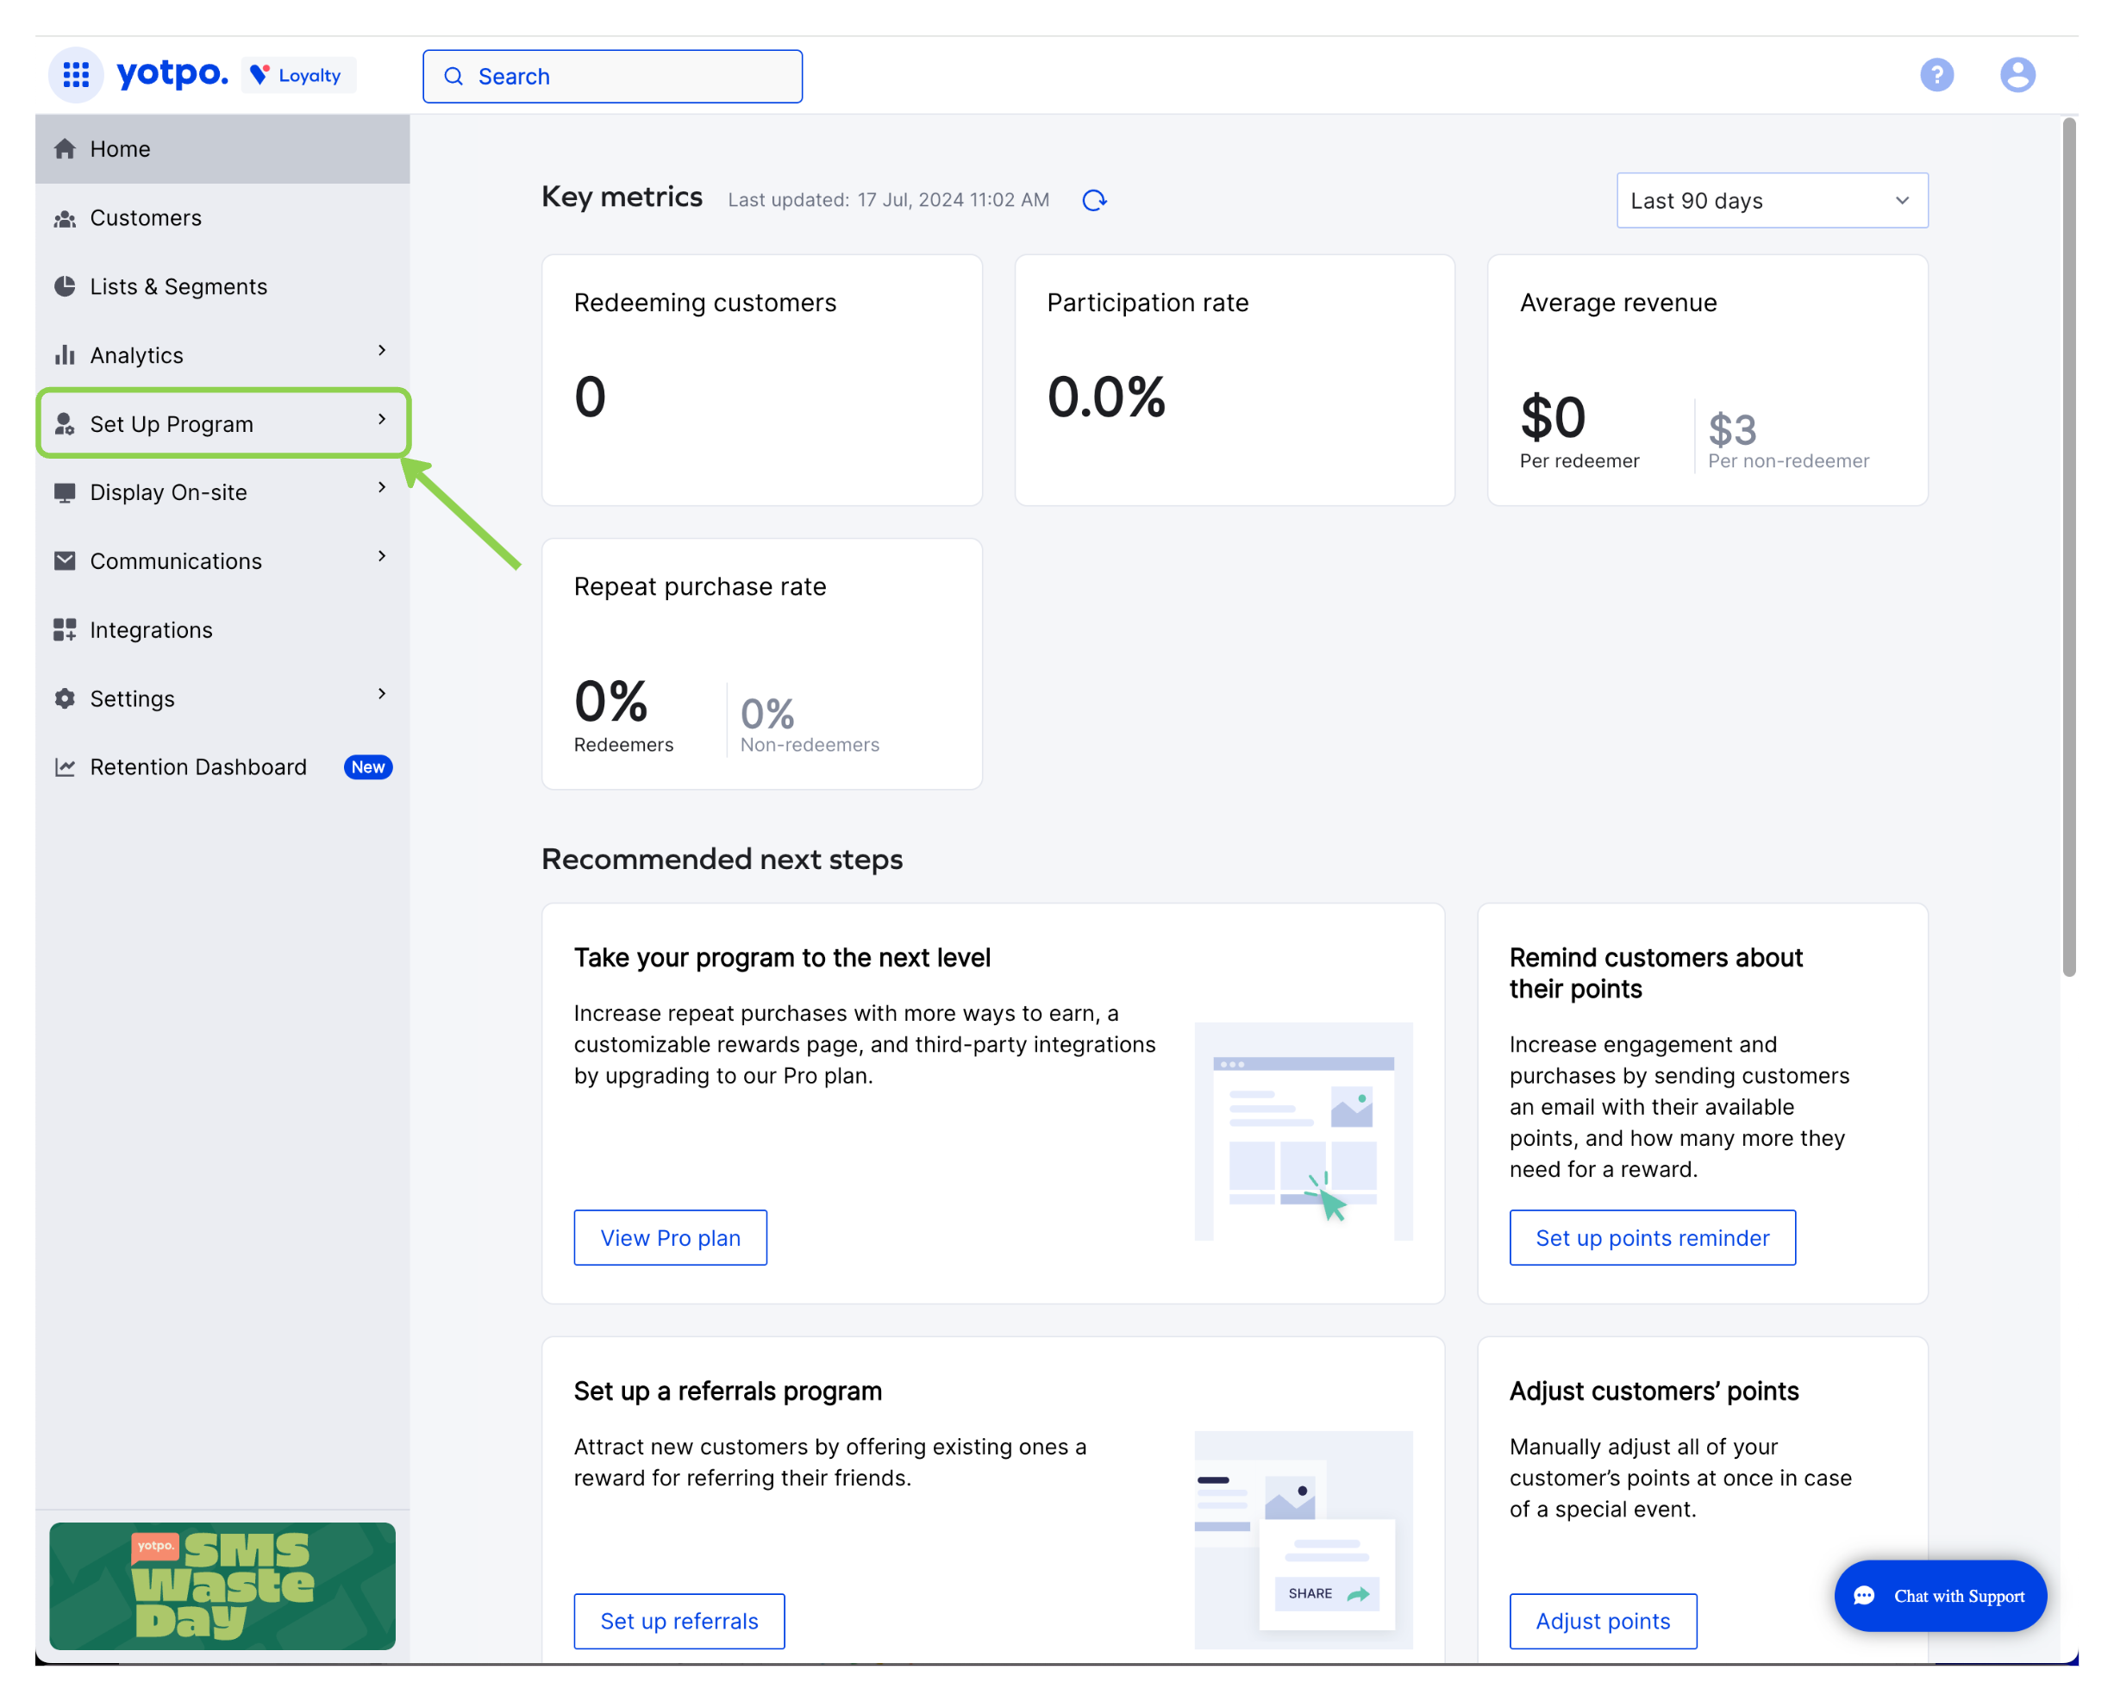
Task: Click the Loyalty heart badge
Action: click(x=298, y=76)
